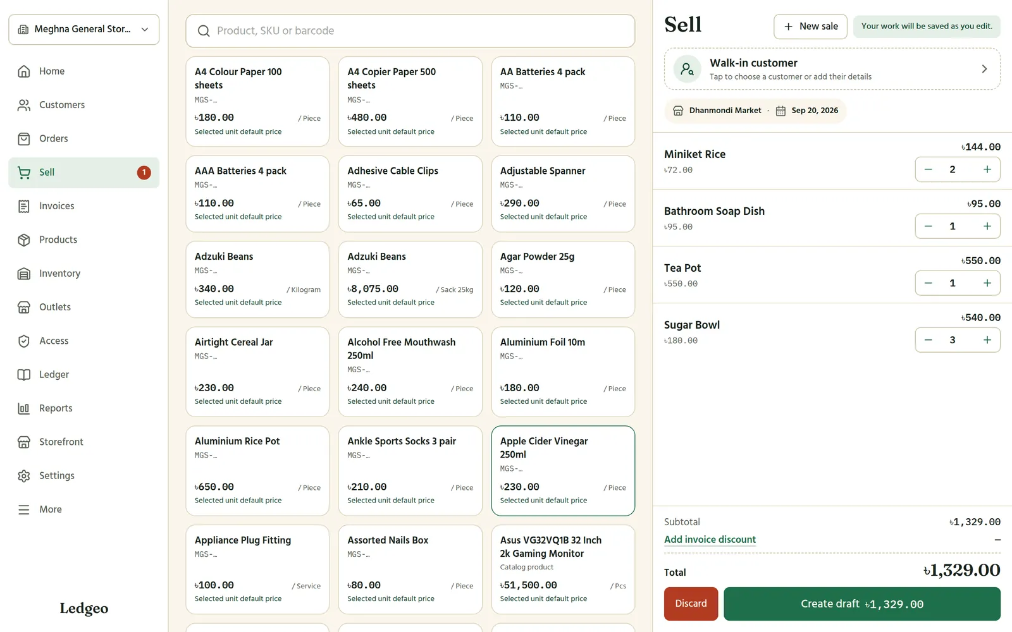Select Adzuki Beans Sack 25kg card
1012x632 pixels.
[410, 279]
